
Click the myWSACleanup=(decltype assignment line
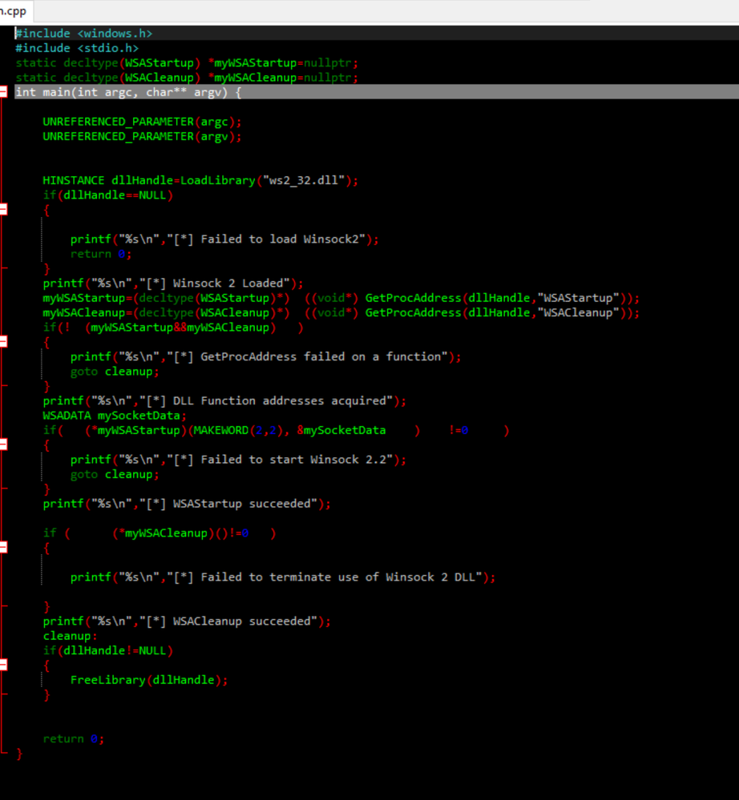pyautogui.click(x=341, y=313)
